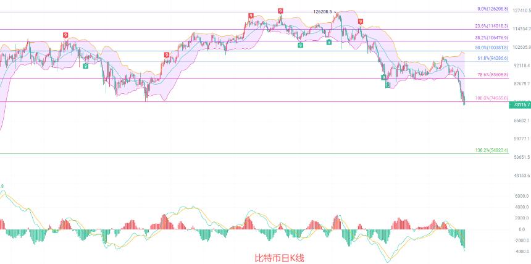531x264 pixels.
Task: Click the 126208.5 high price annotation
Action: (323, 11)
